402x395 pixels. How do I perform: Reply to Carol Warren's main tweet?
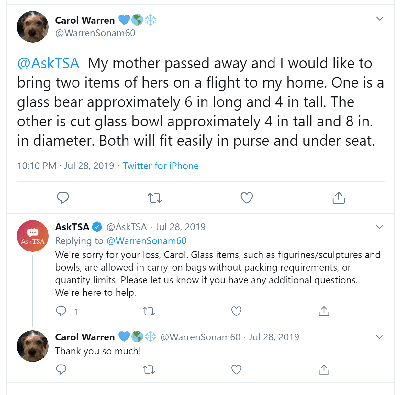(63, 197)
